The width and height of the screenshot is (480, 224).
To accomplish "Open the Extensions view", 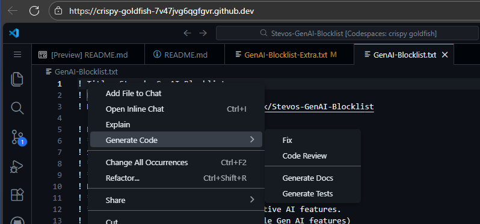I will [17, 195].
